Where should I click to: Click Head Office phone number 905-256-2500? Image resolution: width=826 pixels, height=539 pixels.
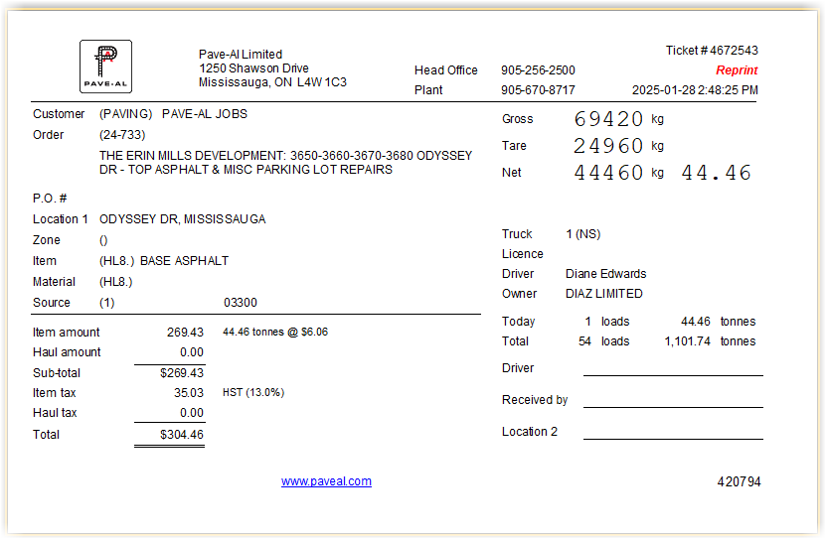tap(538, 70)
